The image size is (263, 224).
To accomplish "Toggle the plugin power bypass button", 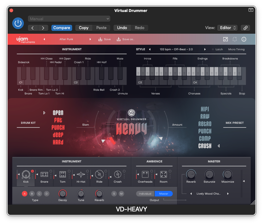I will tap(18, 23).
